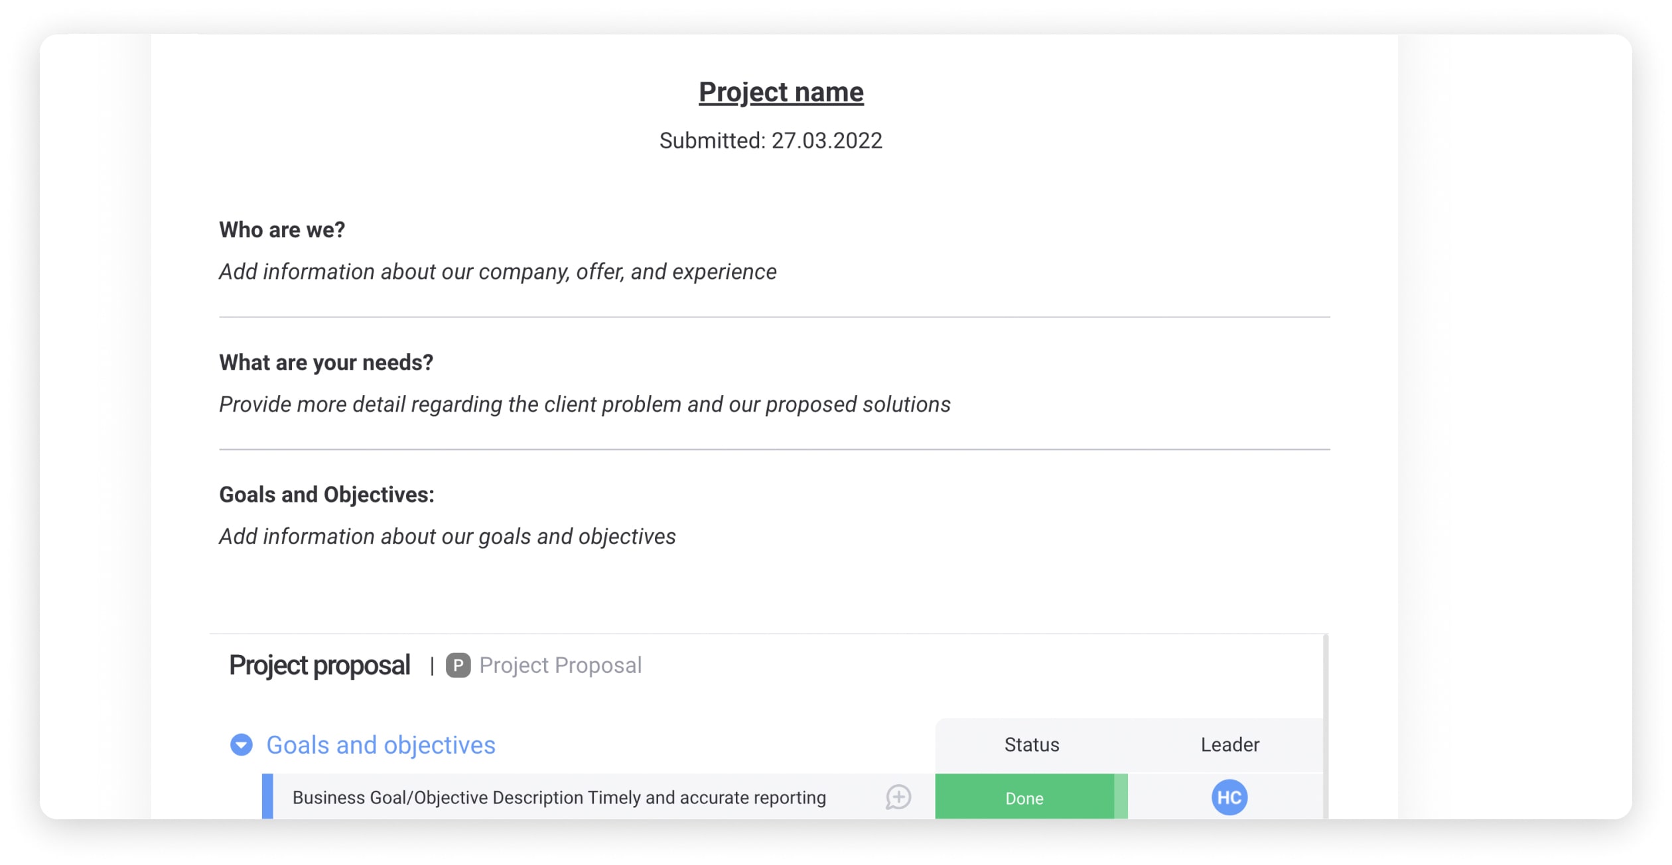Click the Submitted: 27.03.2022 line
Viewport: 1672px width, 865px height.
coord(770,141)
